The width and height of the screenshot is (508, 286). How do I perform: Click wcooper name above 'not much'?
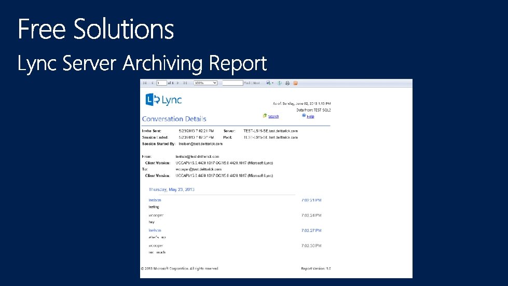156,246
